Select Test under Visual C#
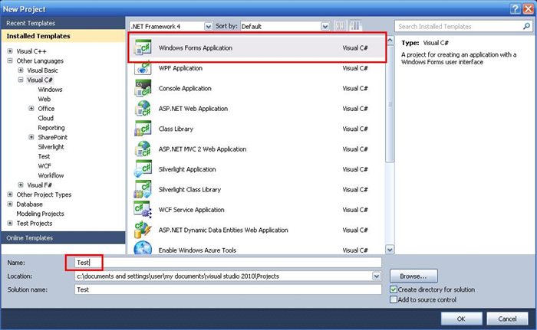 [x=44, y=156]
